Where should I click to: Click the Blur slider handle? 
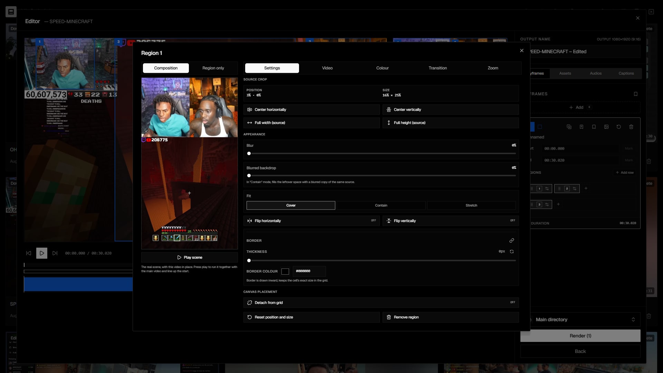click(x=249, y=153)
